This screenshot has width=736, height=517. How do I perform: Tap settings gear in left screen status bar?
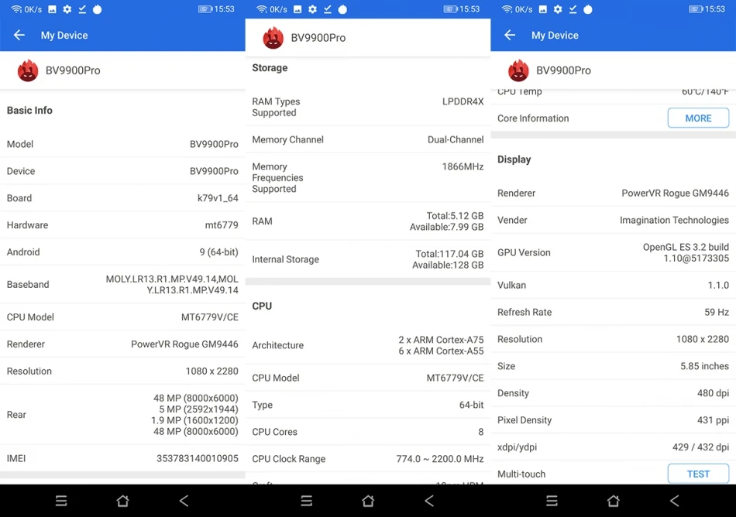pos(67,9)
